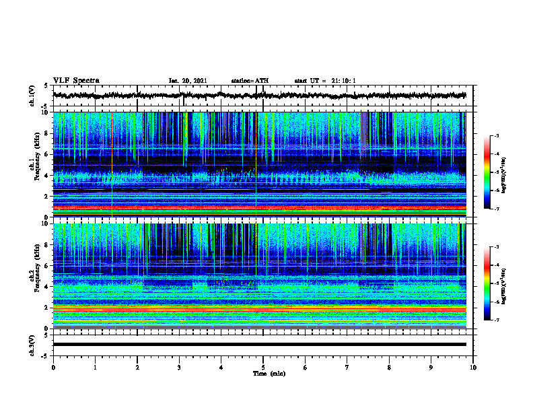Click the "VLF Spectra" plot title
Screen dimensions: 533x412
pos(76,81)
